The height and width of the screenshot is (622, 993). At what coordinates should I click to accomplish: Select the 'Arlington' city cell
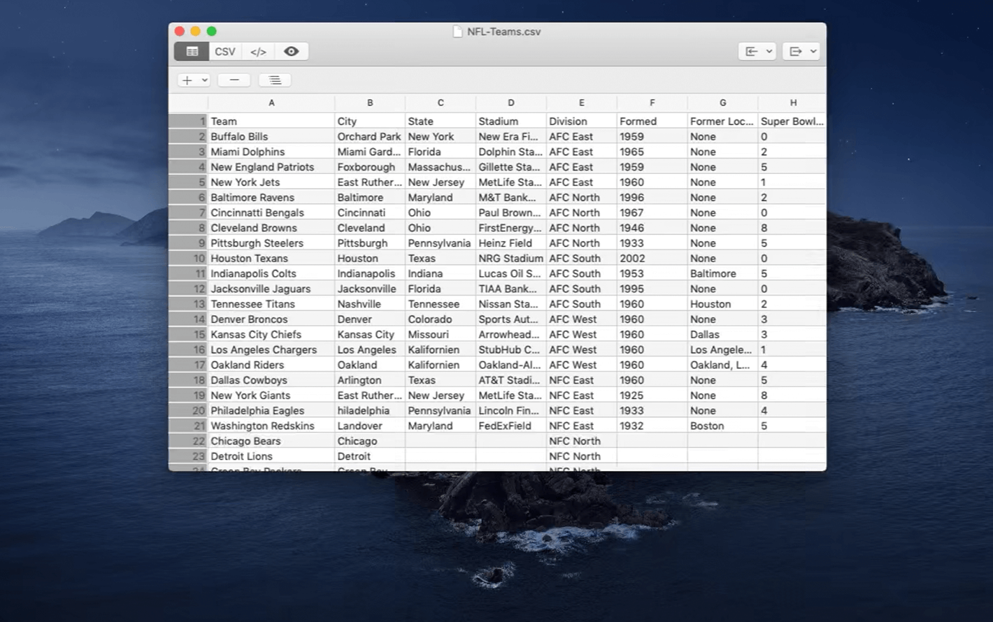pos(370,380)
